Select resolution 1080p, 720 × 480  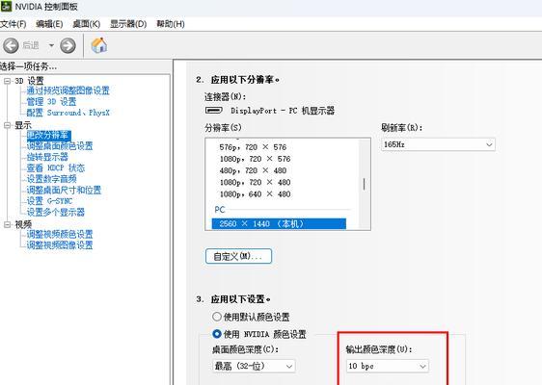pos(256,183)
